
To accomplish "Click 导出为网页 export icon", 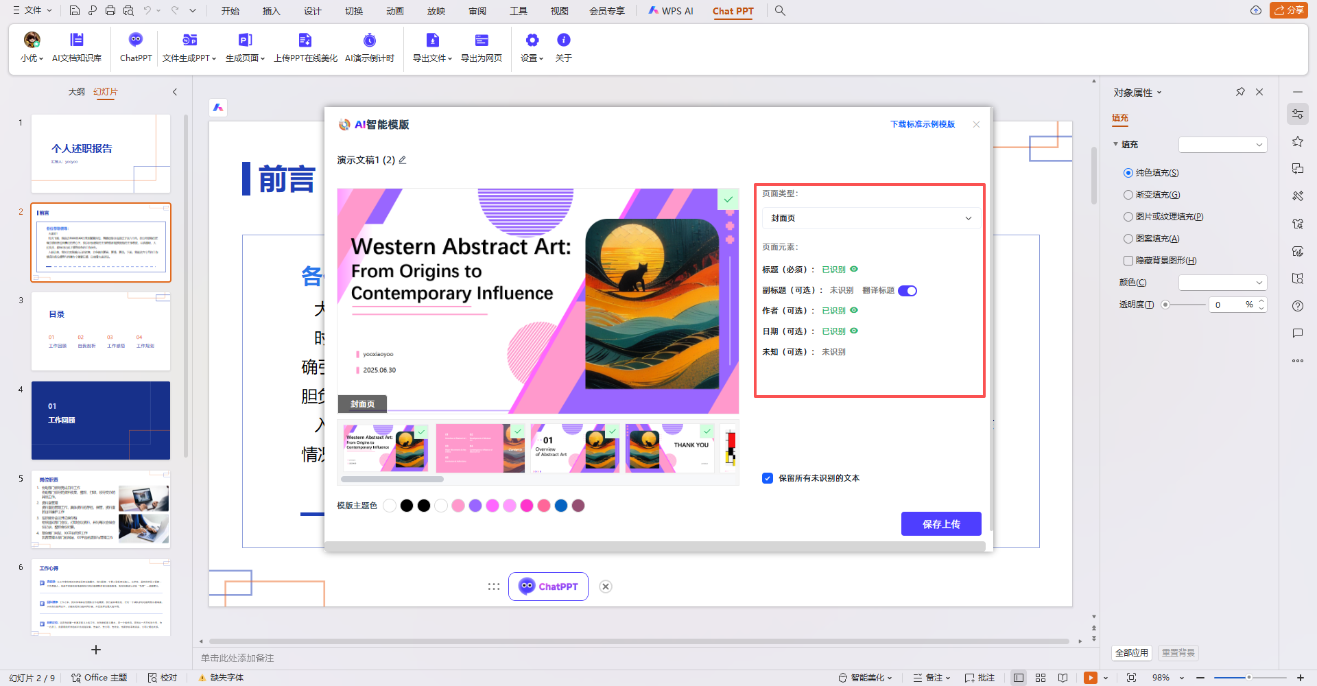I will tap(481, 47).
